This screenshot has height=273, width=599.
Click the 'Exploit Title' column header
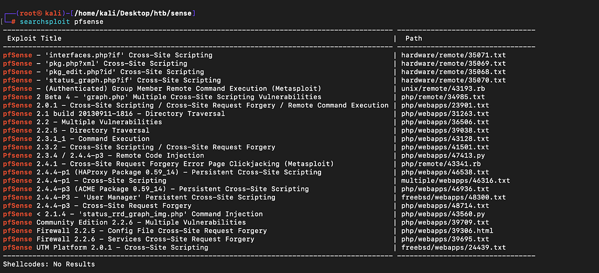tap(35, 38)
